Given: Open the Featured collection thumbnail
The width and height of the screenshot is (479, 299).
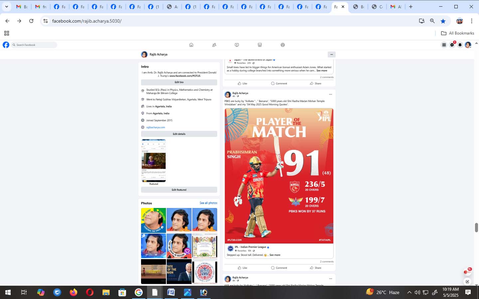Looking at the screenshot, I should pos(154,161).
